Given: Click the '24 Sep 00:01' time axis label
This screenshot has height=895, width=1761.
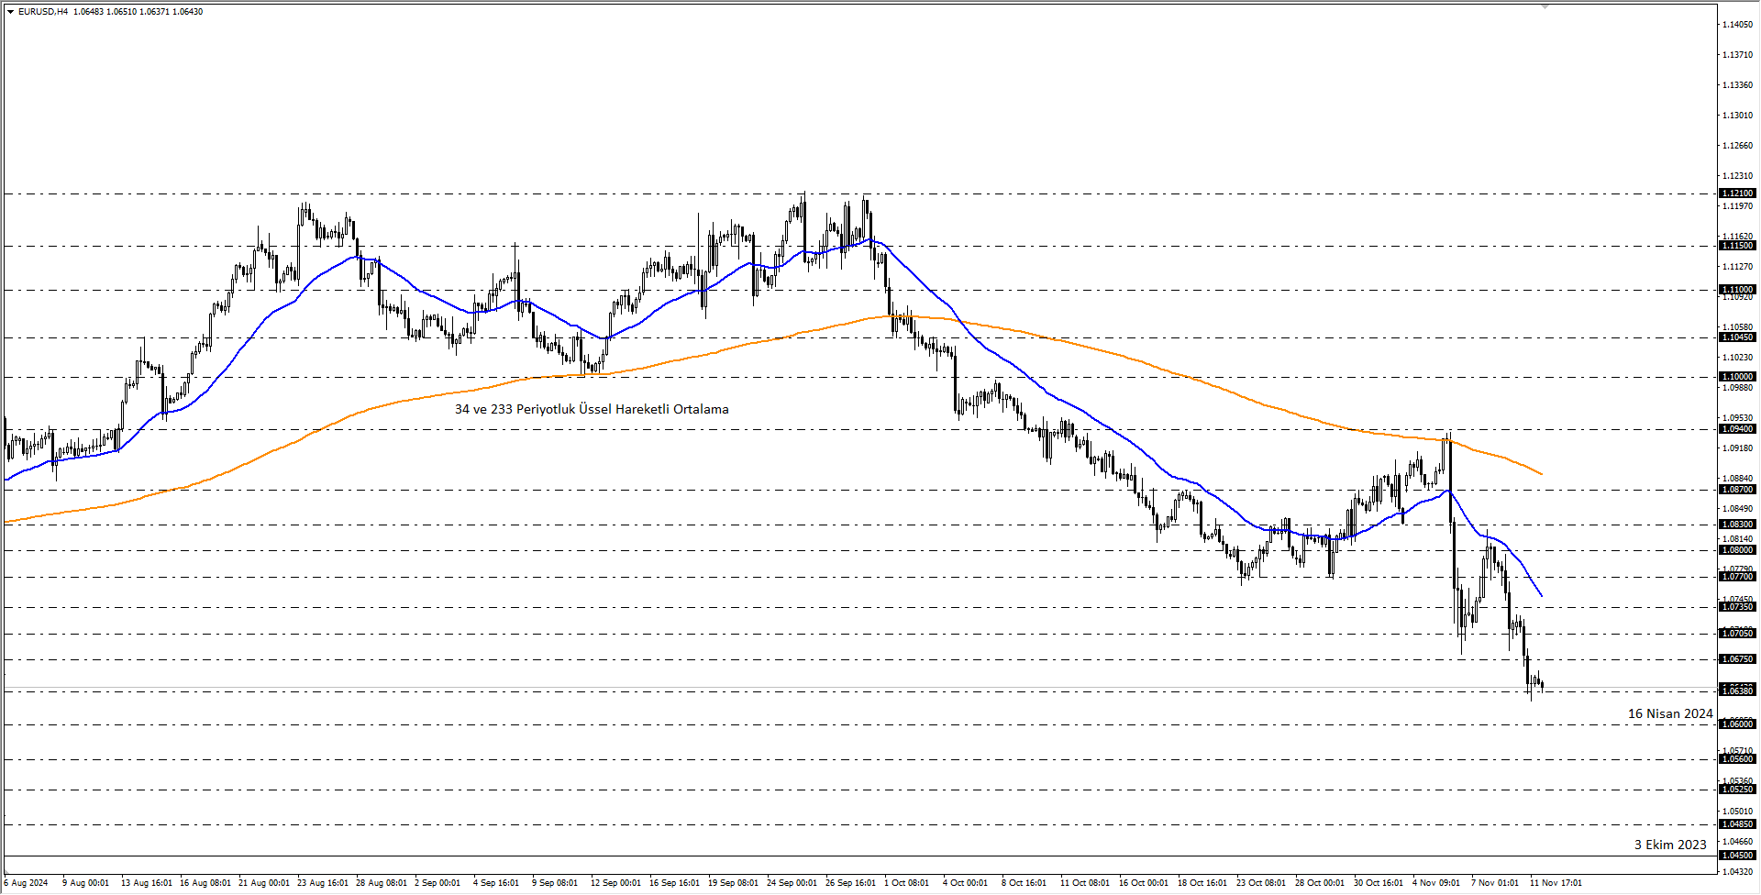Looking at the screenshot, I should click(x=792, y=883).
